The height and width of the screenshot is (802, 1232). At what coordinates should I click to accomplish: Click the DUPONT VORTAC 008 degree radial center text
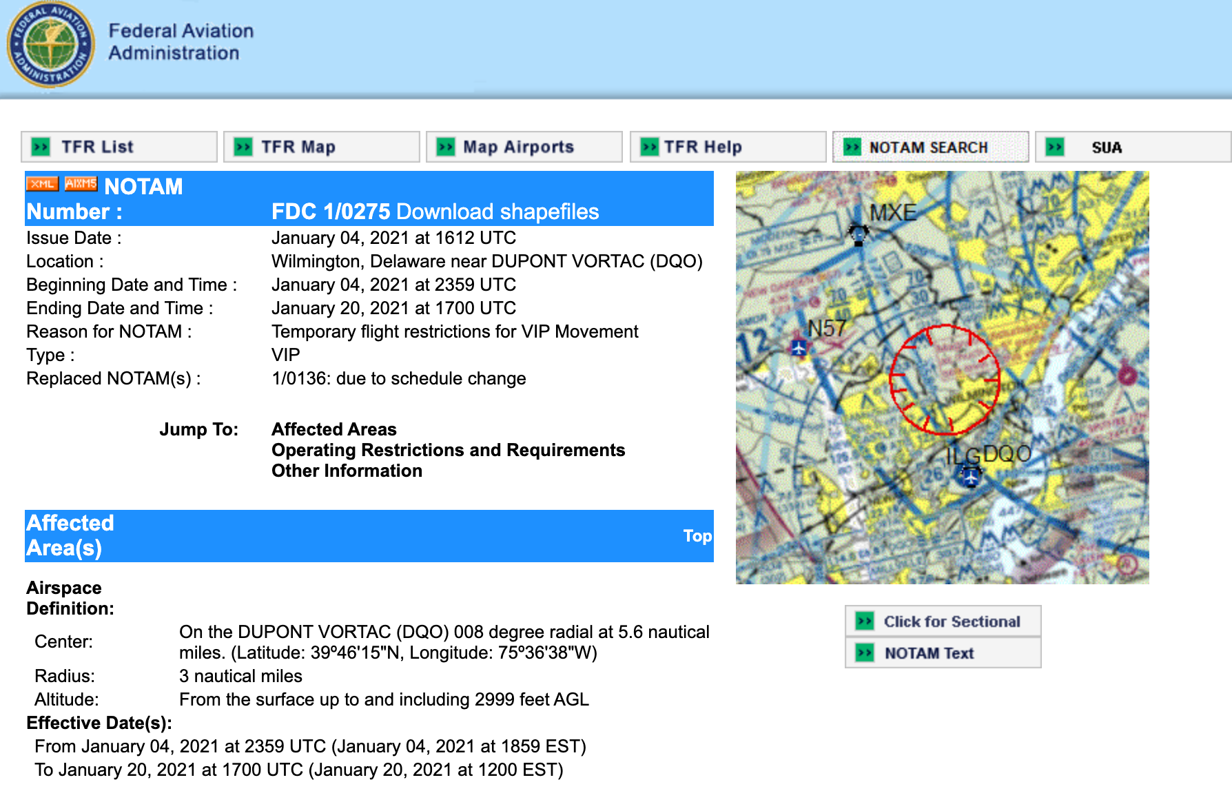pyautogui.click(x=444, y=642)
